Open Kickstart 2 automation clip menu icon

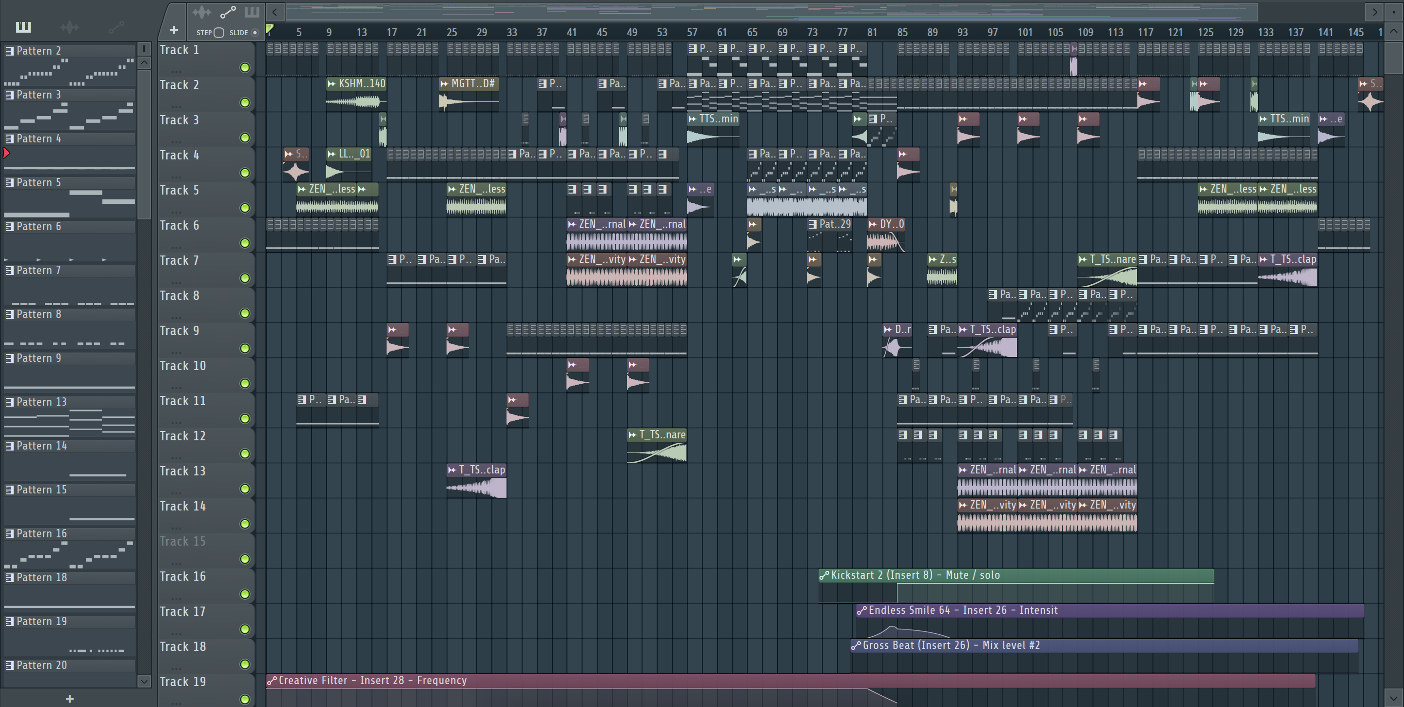point(825,575)
